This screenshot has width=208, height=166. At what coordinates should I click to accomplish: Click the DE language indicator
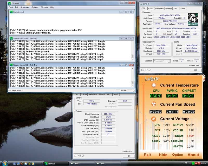pos(186,163)
